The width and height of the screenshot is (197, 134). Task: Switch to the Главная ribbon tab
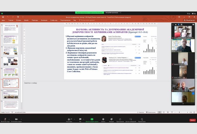[x=11, y=20]
